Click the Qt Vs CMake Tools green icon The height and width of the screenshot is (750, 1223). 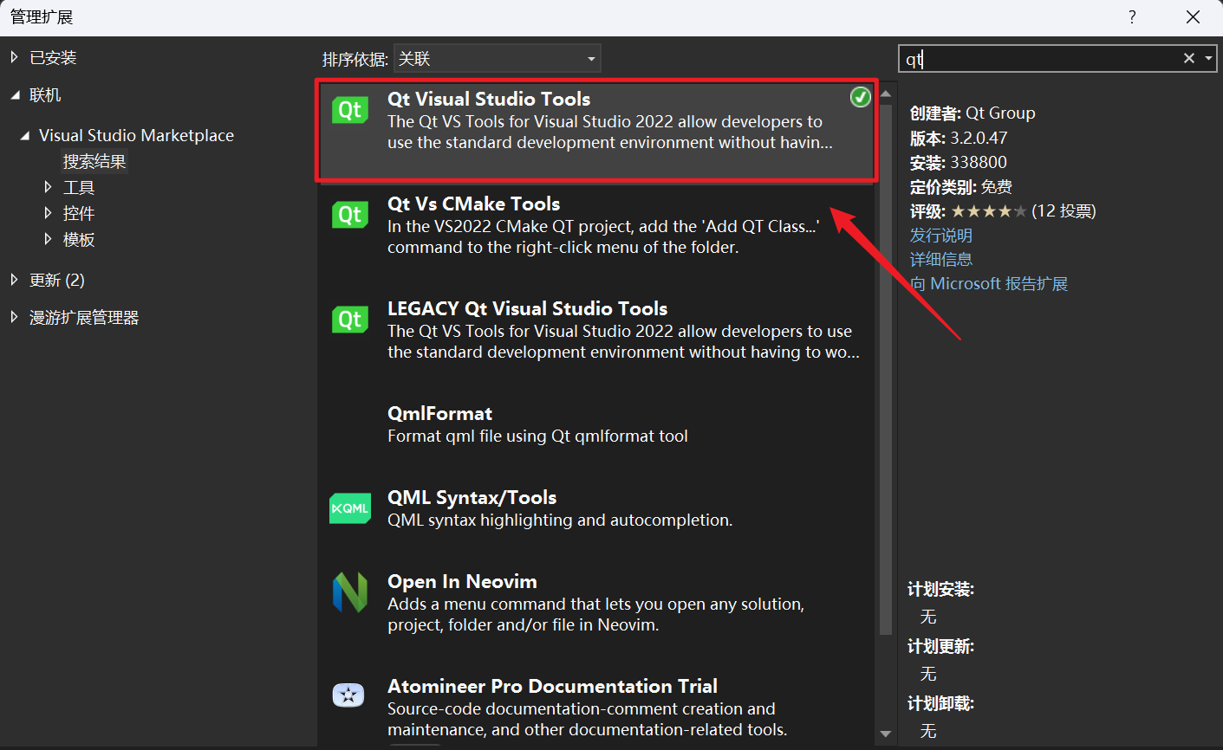point(349,216)
